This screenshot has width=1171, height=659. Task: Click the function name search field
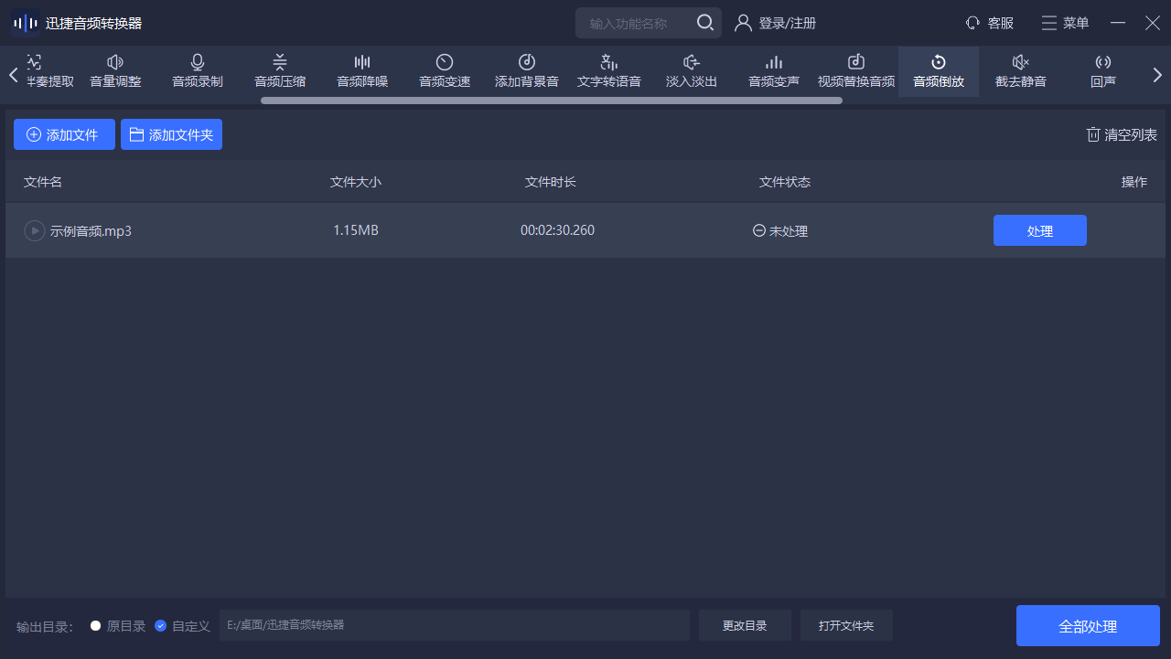click(x=639, y=23)
